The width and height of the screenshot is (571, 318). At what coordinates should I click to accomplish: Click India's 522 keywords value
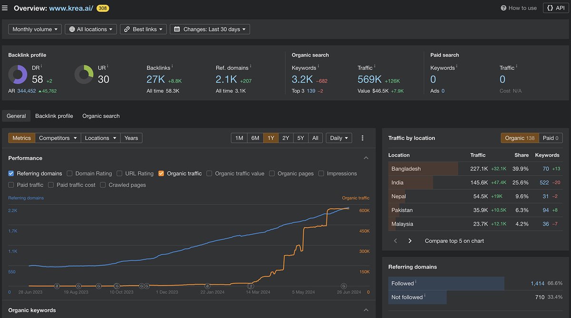coord(544,183)
